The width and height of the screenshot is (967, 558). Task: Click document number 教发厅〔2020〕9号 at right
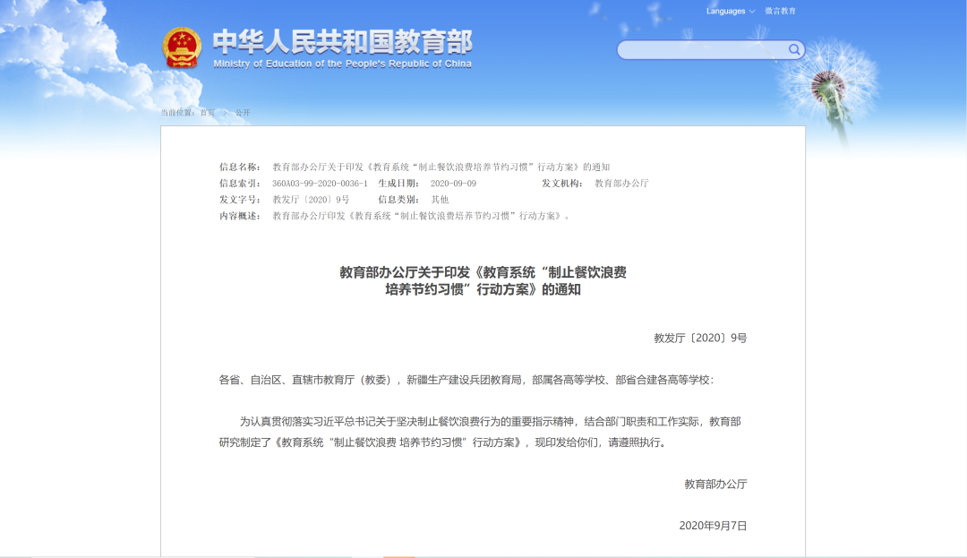[x=700, y=338]
